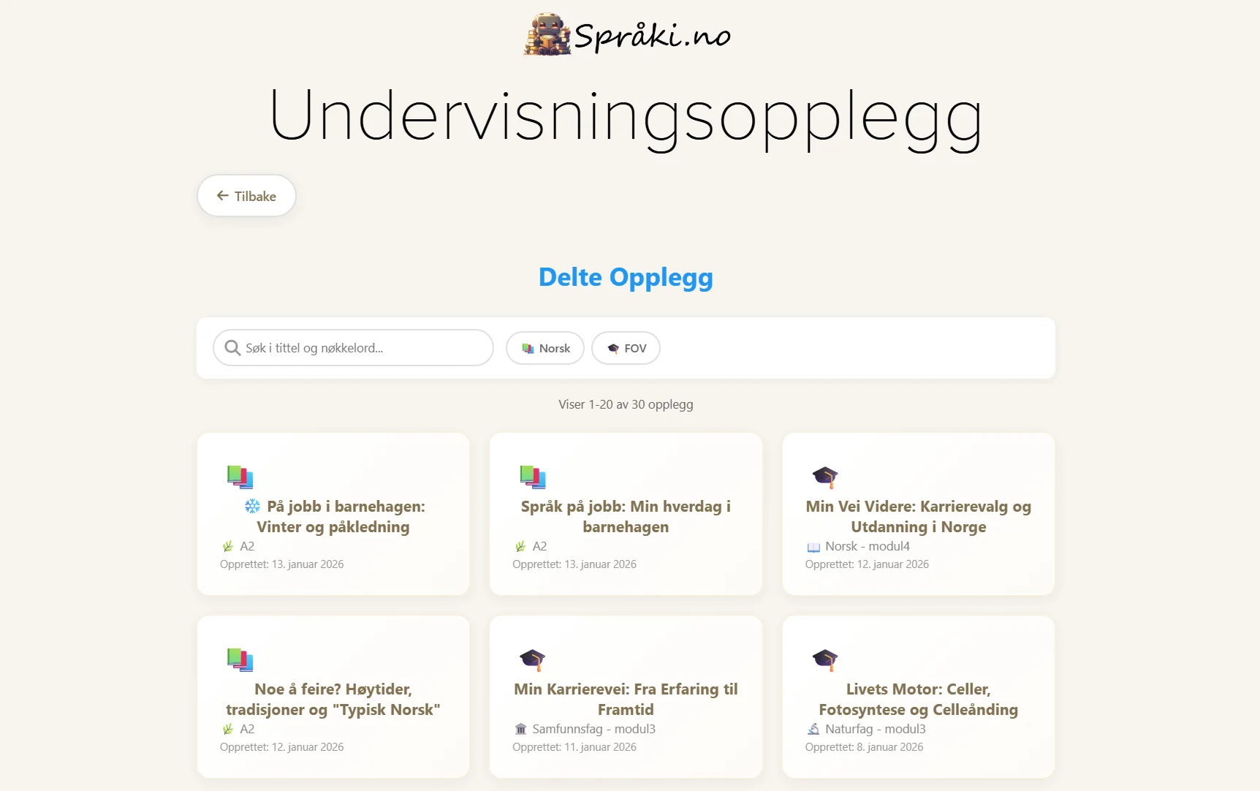Click the graduation cap icon on 'Min Karrierevei'
This screenshot has width=1260, height=791.
pos(533,660)
